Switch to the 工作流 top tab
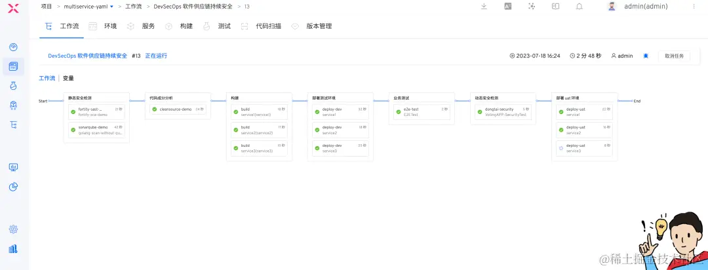This screenshot has height=270, width=708. click(69, 26)
